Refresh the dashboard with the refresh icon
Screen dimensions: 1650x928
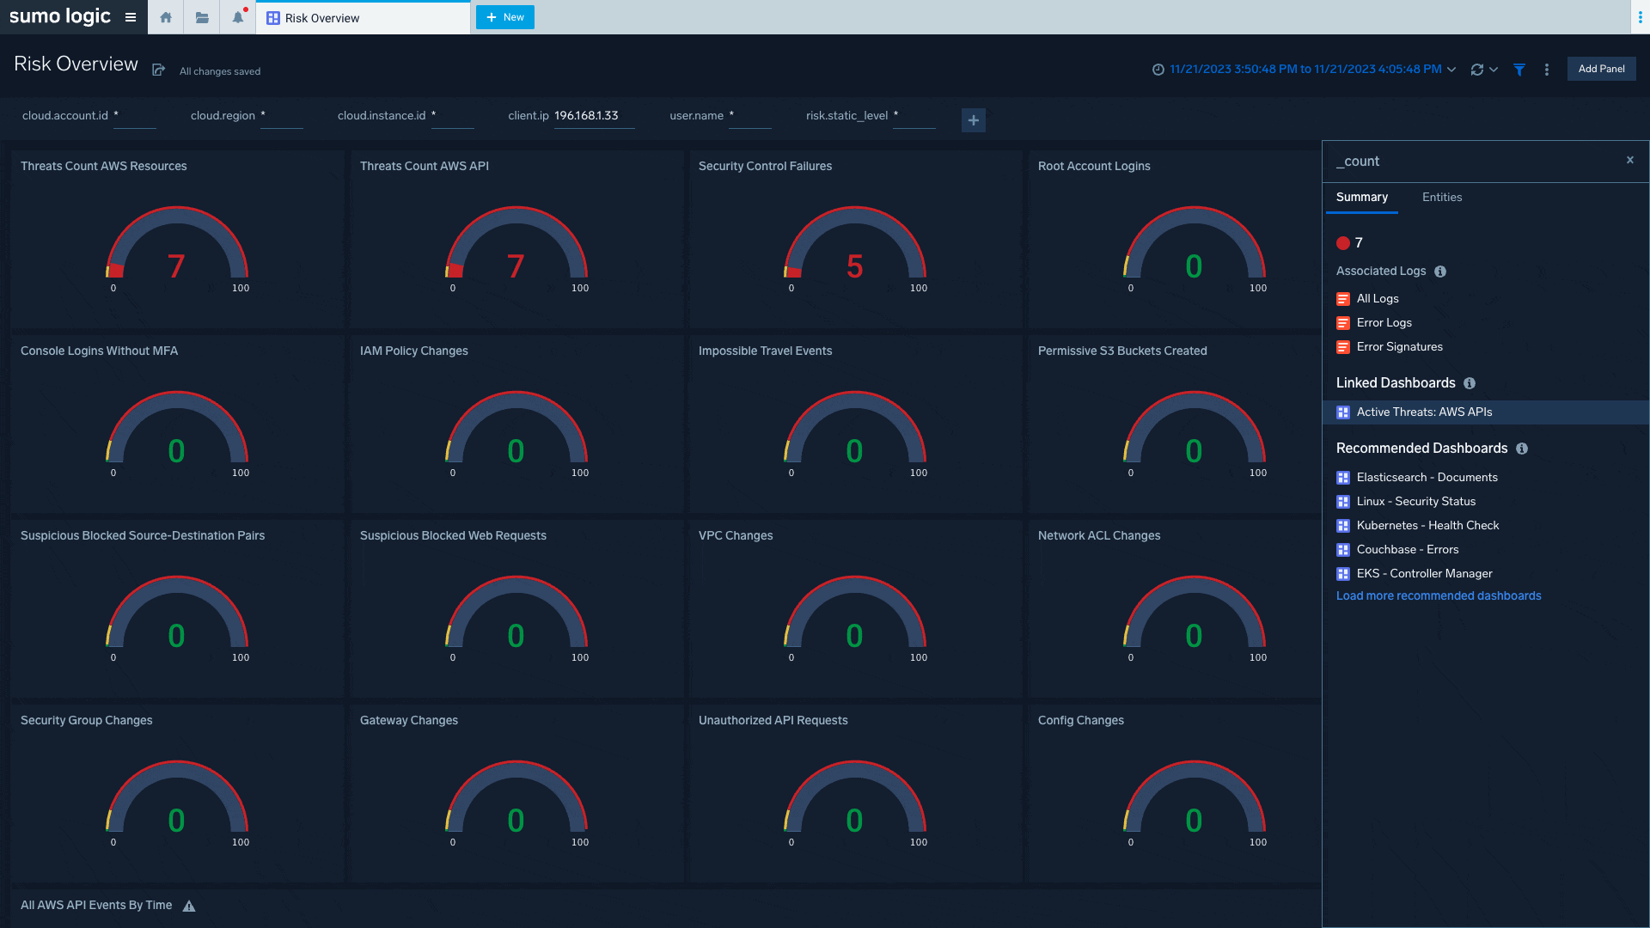tap(1477, 70)
